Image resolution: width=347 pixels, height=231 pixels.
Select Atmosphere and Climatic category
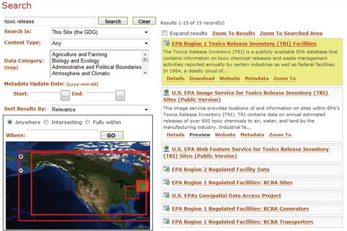[x=81, y=73]
